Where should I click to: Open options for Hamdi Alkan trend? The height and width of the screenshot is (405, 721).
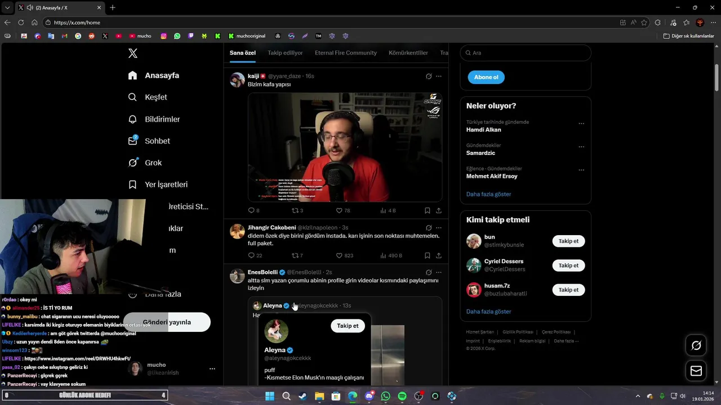tap(581, 124)
